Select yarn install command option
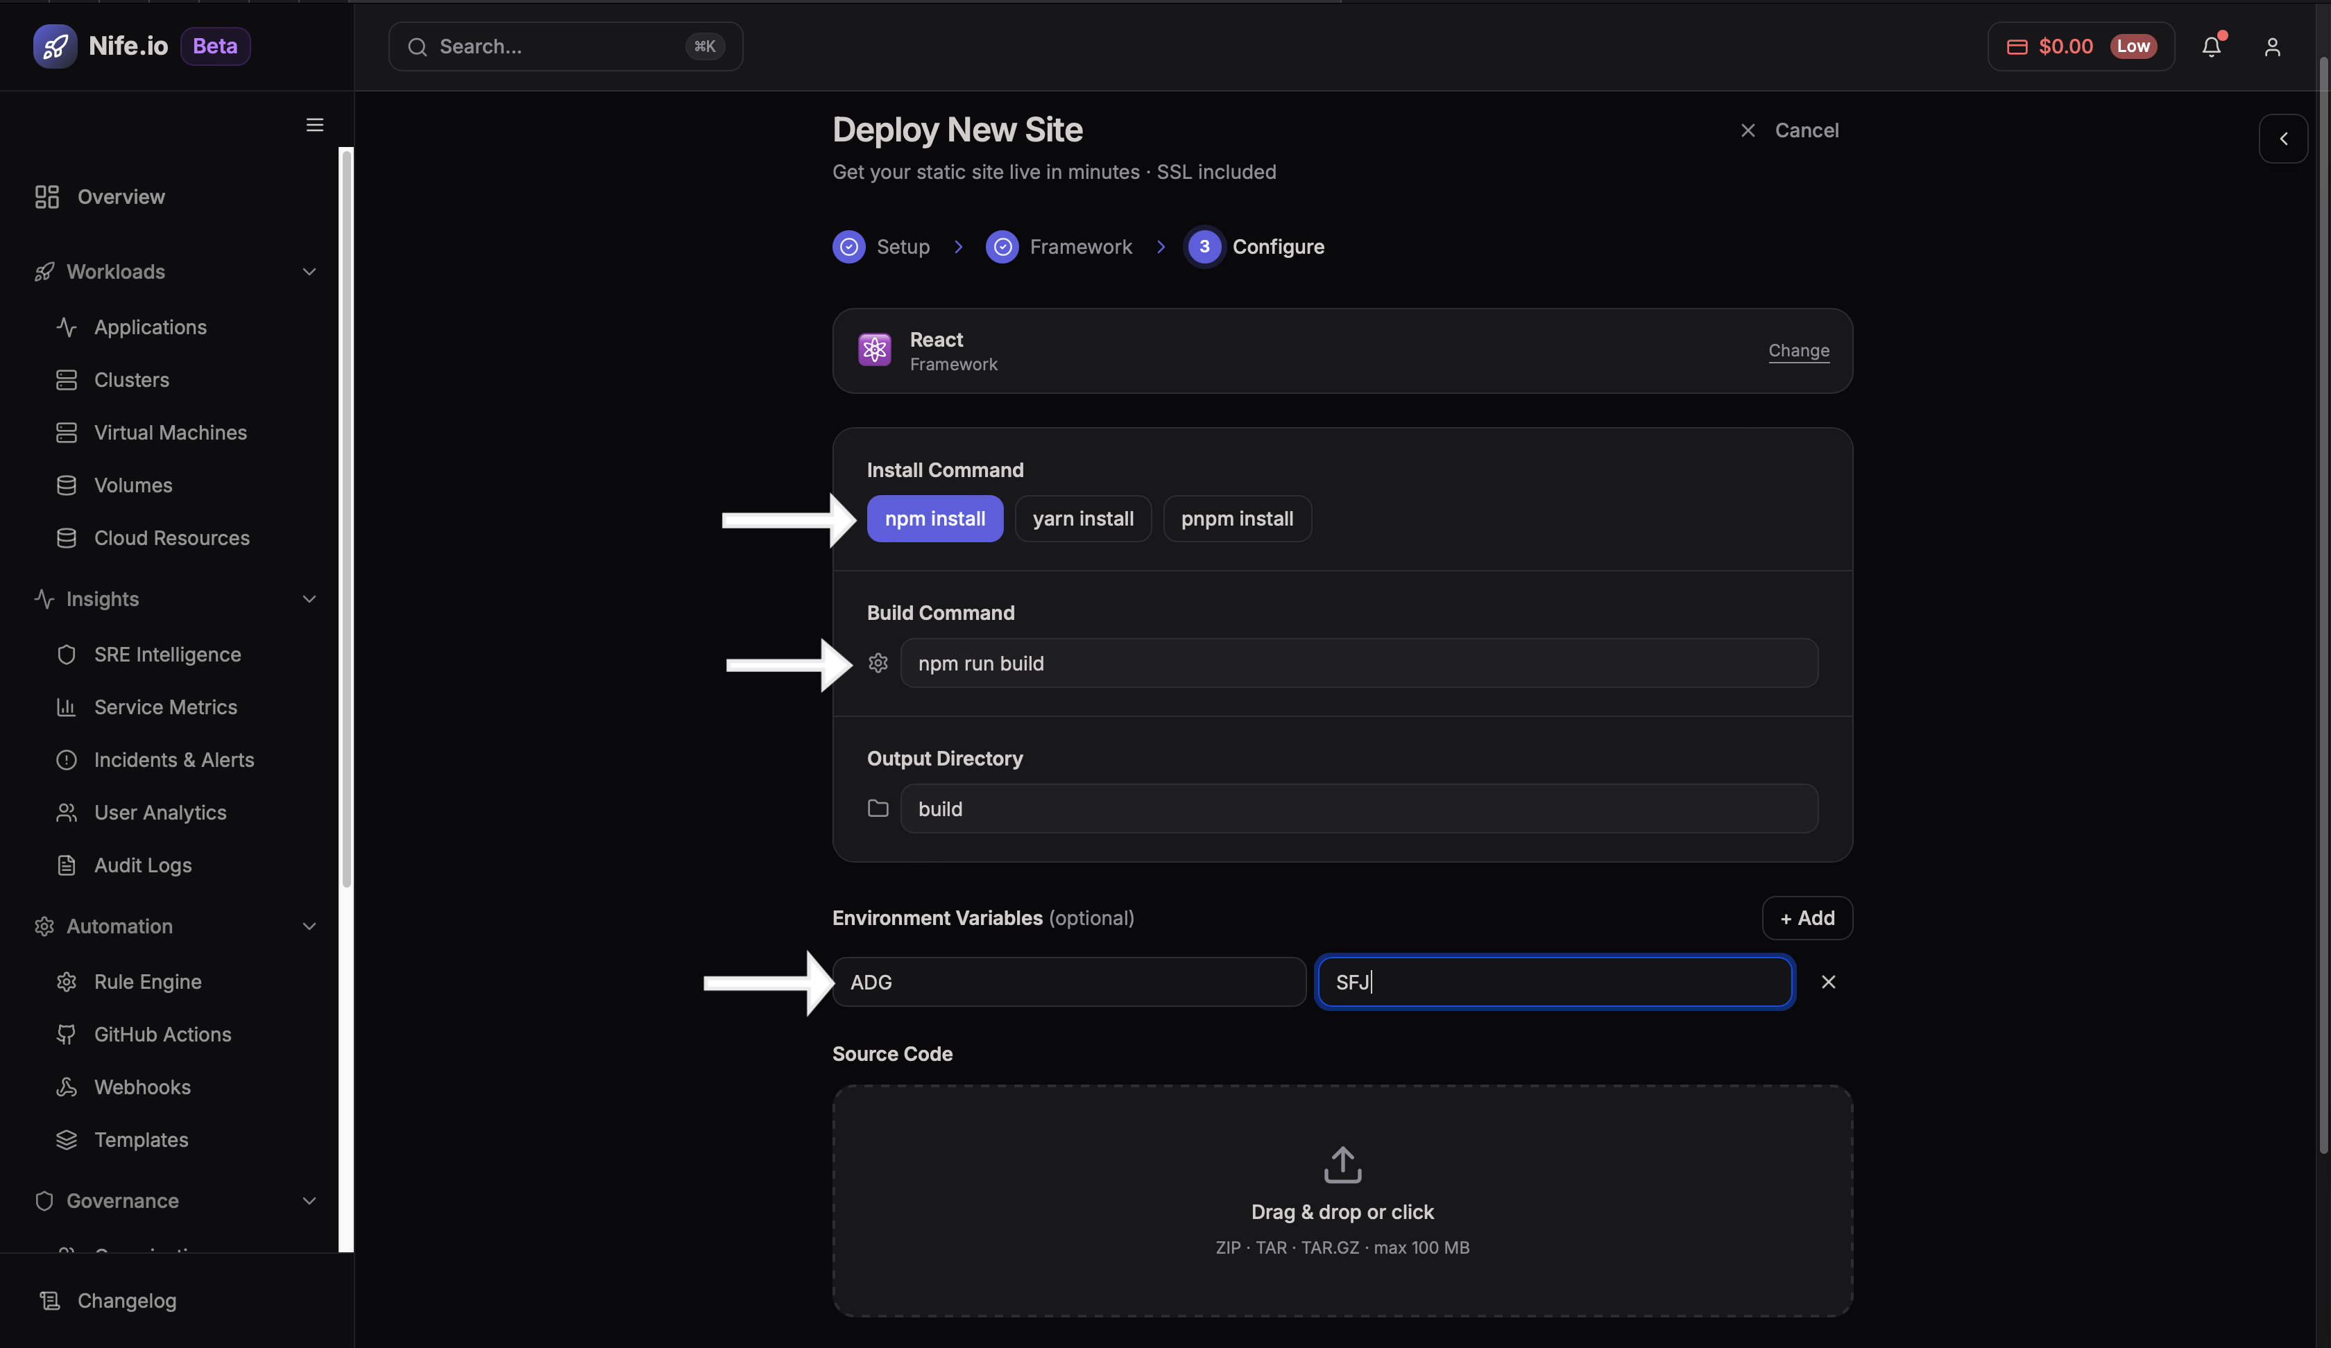Image resolution: width=2331 pixels, height=1348 pixels. [x=1082, y=519]
